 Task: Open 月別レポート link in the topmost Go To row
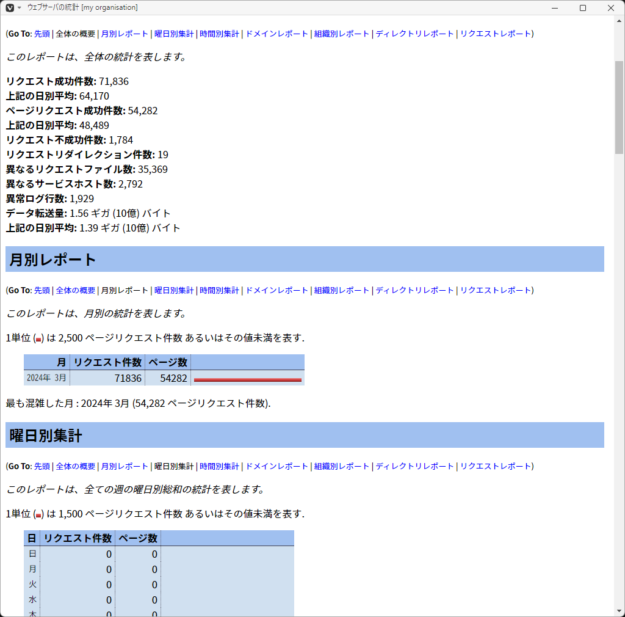125,34
